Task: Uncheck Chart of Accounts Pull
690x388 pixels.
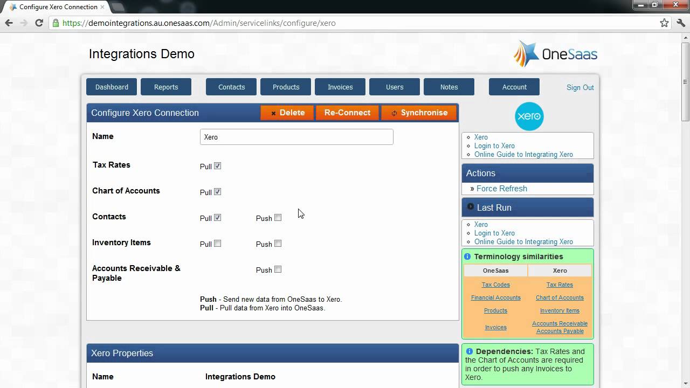Action: point(217,192)
